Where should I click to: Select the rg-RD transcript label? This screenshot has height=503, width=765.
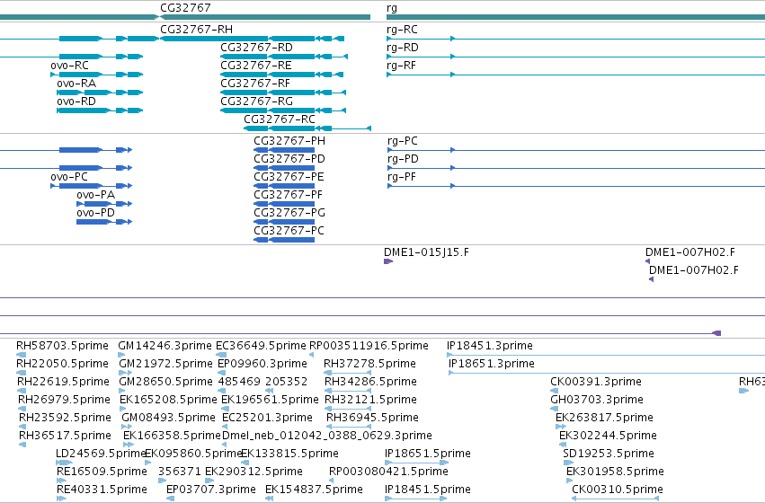pos(403,48)
